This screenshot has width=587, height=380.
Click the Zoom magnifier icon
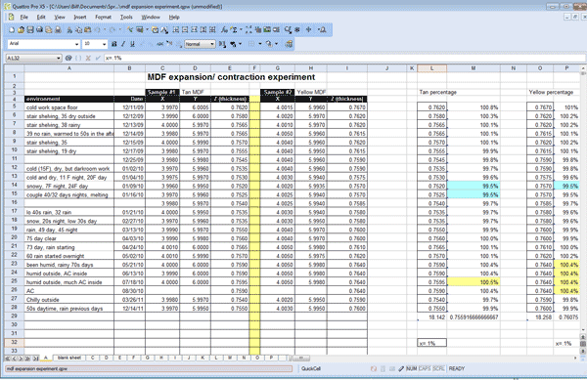point(288,30)
